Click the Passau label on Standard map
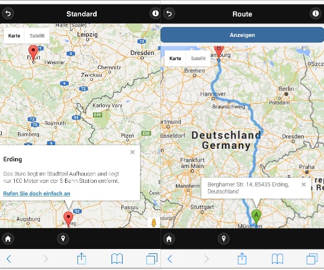Screen dimensions: 324x270 click(x=129, y=207)
